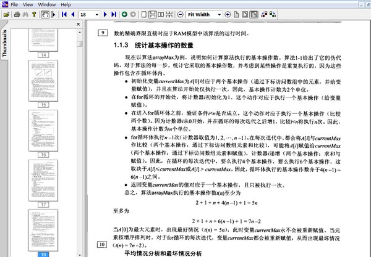Open the File menu

click(x=14, y=4)
